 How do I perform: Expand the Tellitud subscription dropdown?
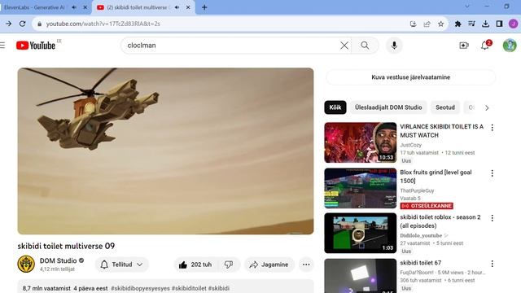[x=121, y=265]
